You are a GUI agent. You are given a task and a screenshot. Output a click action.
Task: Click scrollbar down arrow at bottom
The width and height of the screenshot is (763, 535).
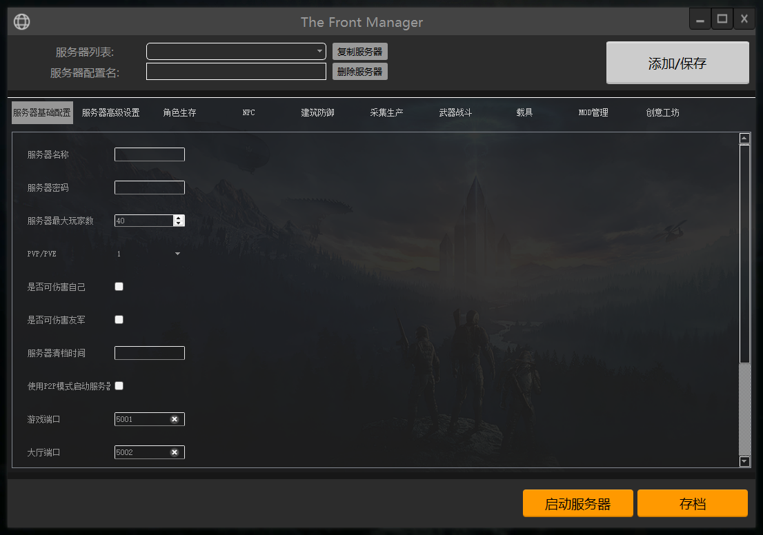coord(744,461)
